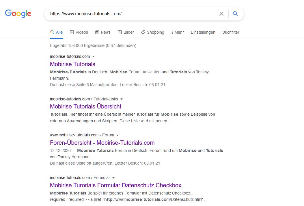The height and width of the screenshot is (206, 304).
Task: Click the blue magnifier search icon
Action: [x=235, y=14]
